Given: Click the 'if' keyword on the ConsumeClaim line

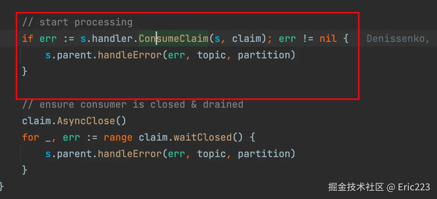Looking at the screenshot, I should click(x=28, y=39).
